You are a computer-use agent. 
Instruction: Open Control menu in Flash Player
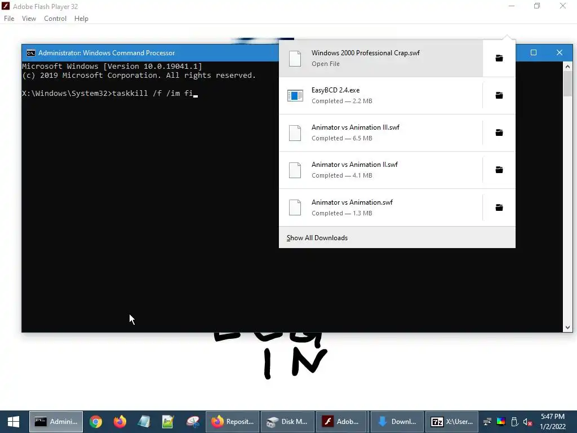click(x=55, y=19)
